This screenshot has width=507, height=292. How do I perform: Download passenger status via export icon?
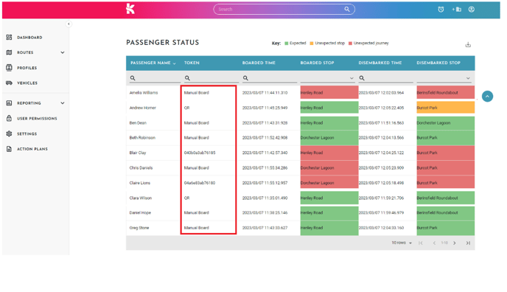point(468,45)
